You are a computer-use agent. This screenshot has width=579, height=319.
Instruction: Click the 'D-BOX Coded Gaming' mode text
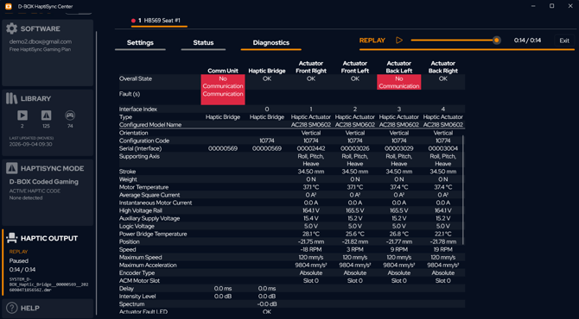(x=43, y=182)
